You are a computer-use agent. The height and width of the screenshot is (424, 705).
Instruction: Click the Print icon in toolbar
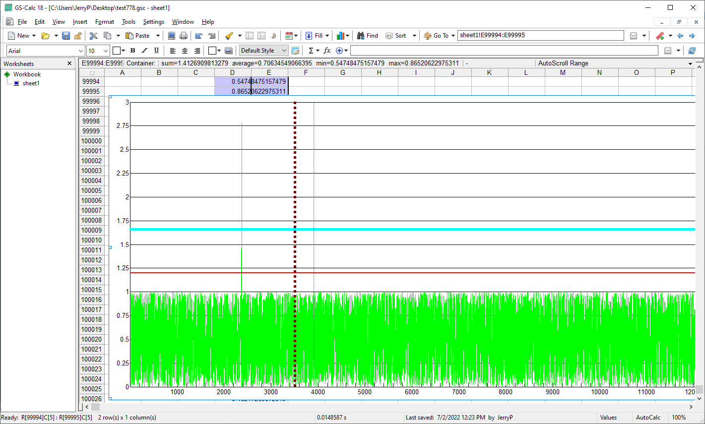pyautogui.click(x=184, y=36)
